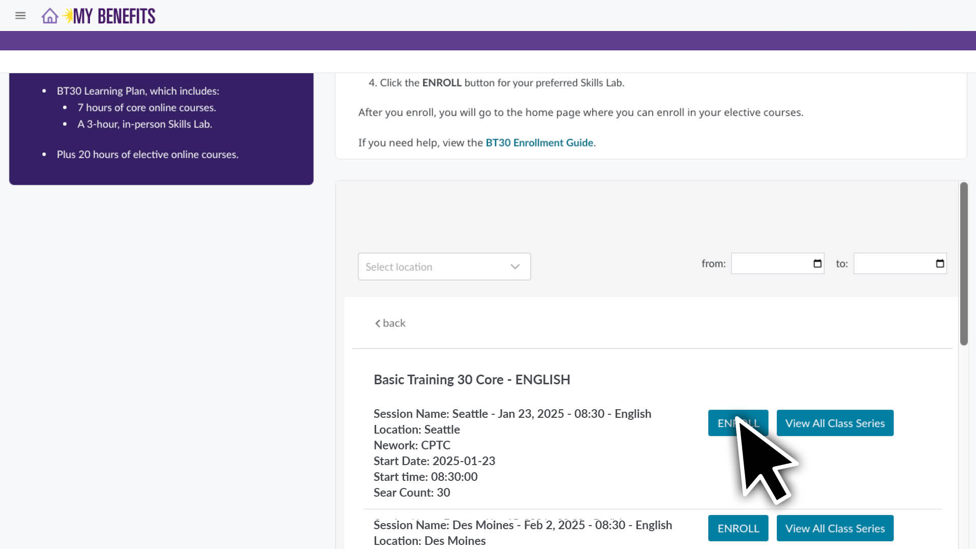Expand the Select location dropdown
The width and height of the screenshot is (976, 549).
point(437,266)
